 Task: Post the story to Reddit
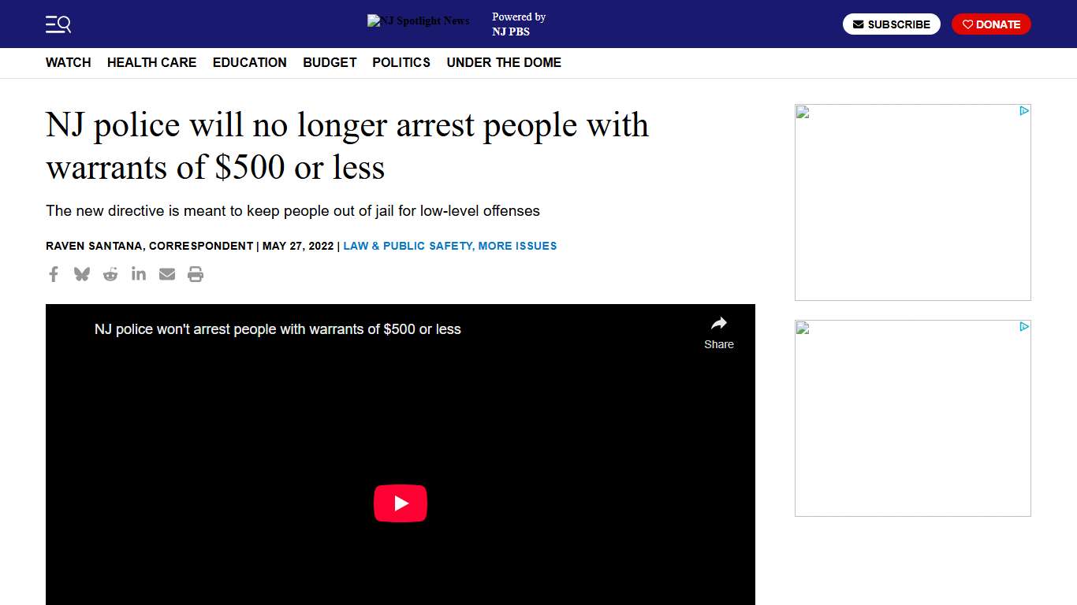pyautogui.click(x=110, y=274)
